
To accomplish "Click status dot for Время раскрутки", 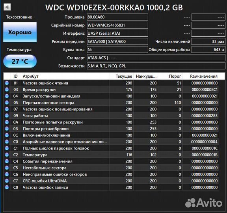I will tap(7, 90).
